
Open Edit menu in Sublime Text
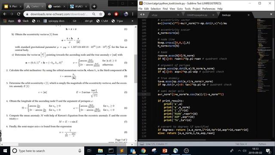147,9
